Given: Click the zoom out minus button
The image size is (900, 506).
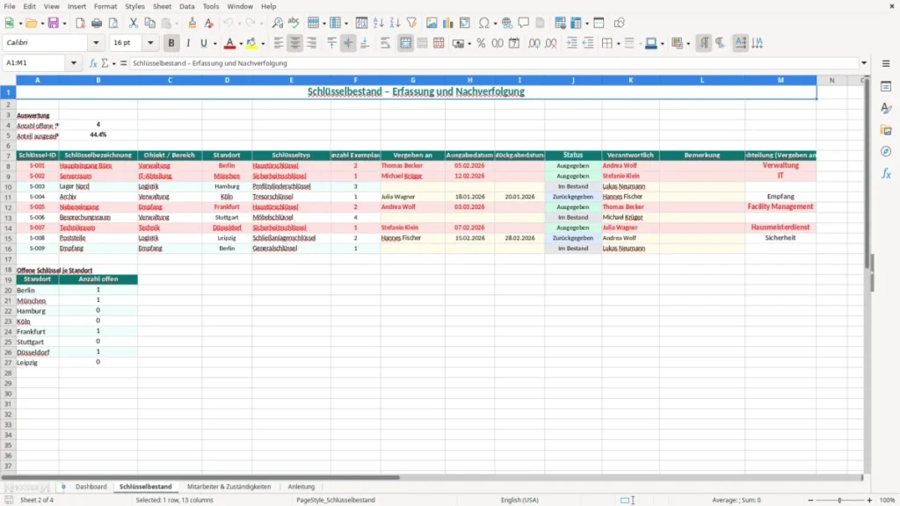Looking at the screenshot, I should click(810, 500).
